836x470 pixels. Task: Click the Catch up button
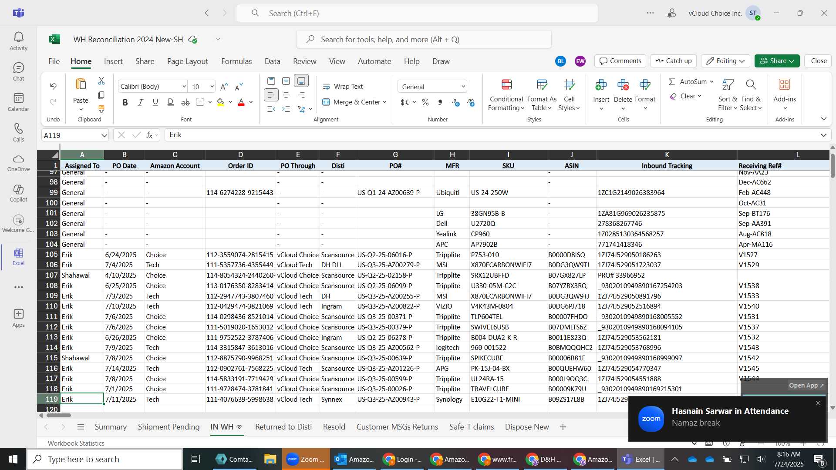674,61
